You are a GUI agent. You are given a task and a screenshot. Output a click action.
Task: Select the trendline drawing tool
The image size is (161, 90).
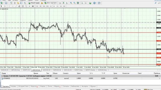point(16,6)
